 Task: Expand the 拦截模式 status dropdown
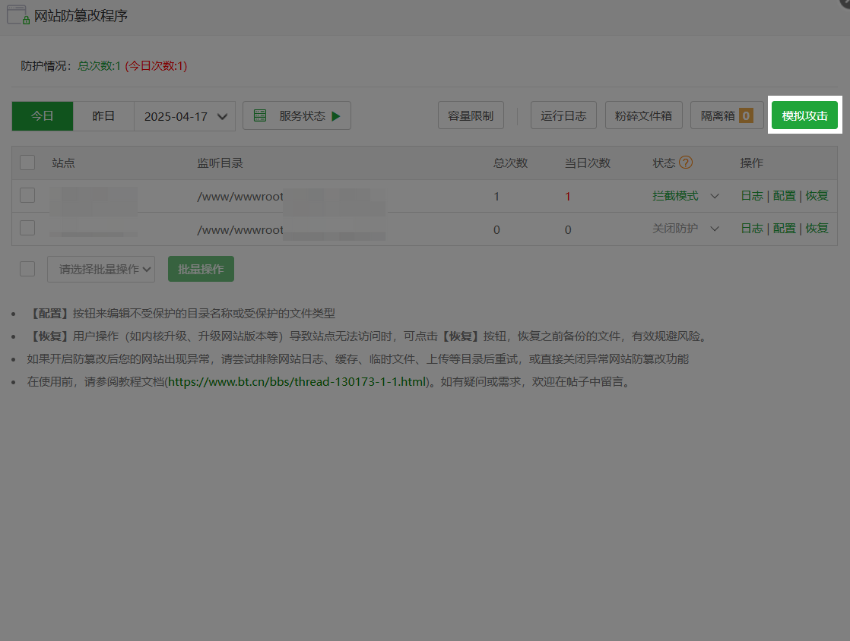[x=714, y=196]
